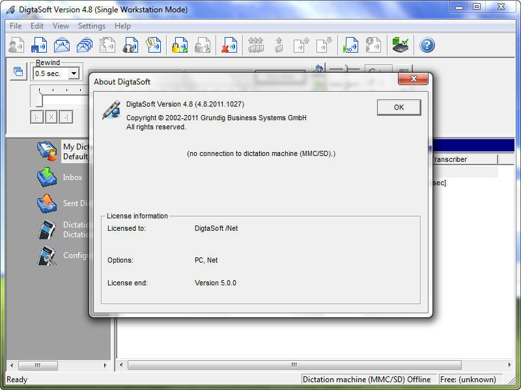Click the stacked envelopes send-all icon
Screen dimensions: 521x390
click(85, 45)
